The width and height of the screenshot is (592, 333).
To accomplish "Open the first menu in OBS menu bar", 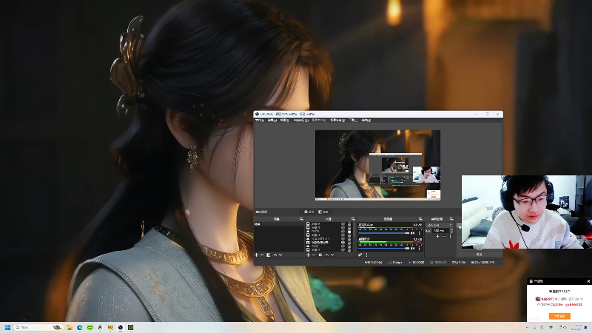I will tap(260, 120).
